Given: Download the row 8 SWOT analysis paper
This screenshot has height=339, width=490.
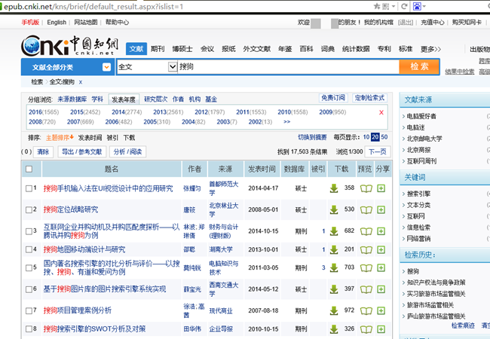Looking at the screenshot, I should [334, 329].
